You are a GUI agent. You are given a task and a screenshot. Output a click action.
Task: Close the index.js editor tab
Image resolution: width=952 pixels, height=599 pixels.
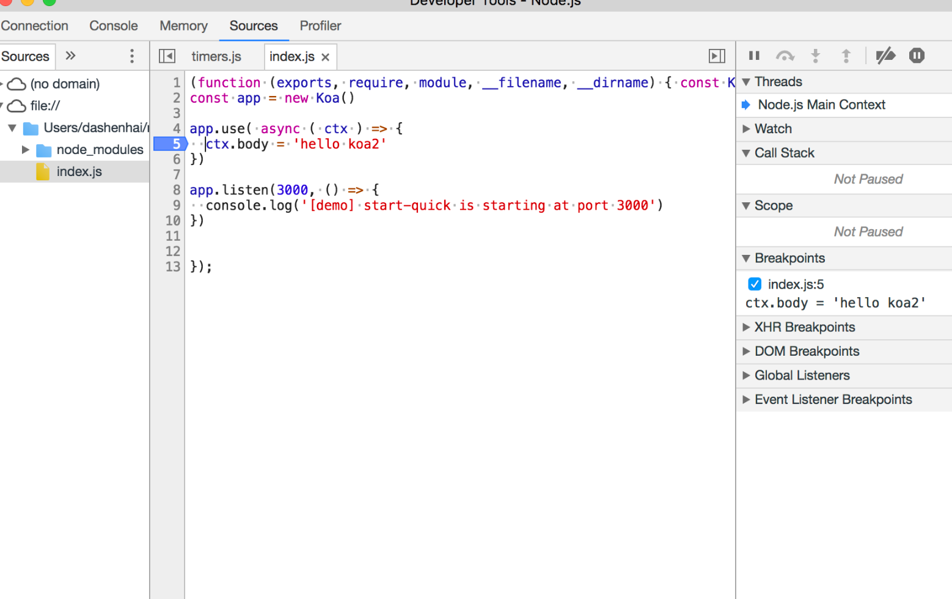tap(326, 57)
